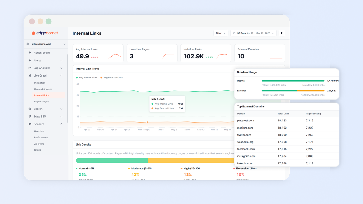Click the Search magnifier icon in sidebar
The image size is (363, 204).
point(30,109)
